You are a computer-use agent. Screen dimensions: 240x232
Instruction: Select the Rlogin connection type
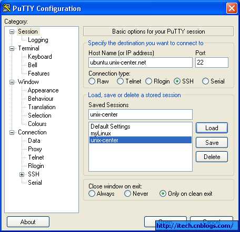pyautogui.click(x=148, y=81)
